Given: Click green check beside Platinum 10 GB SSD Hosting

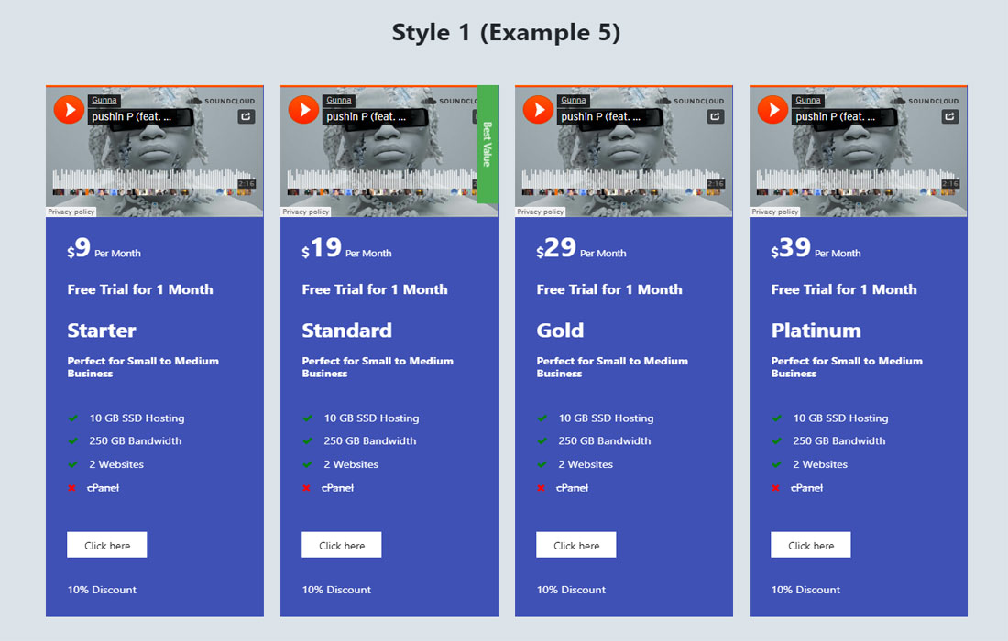Looking at the screenshot, I should (776, 418).
